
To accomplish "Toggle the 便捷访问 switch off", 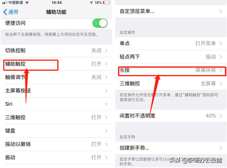I will 100,23.
